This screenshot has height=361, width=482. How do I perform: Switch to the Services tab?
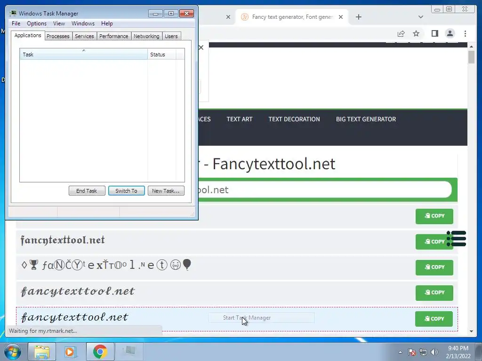pyautogui.click(x=84, y=36)
